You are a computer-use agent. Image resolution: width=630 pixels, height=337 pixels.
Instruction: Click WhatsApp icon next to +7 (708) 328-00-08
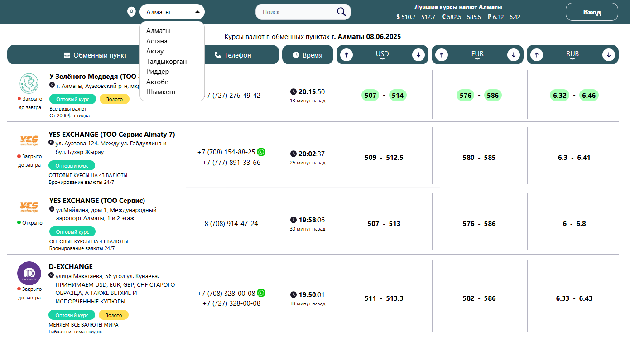click(261, 293)
